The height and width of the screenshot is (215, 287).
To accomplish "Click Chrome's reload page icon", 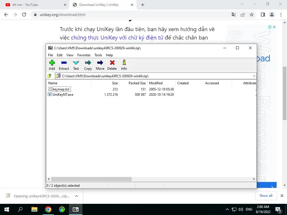I will [24, 15].
